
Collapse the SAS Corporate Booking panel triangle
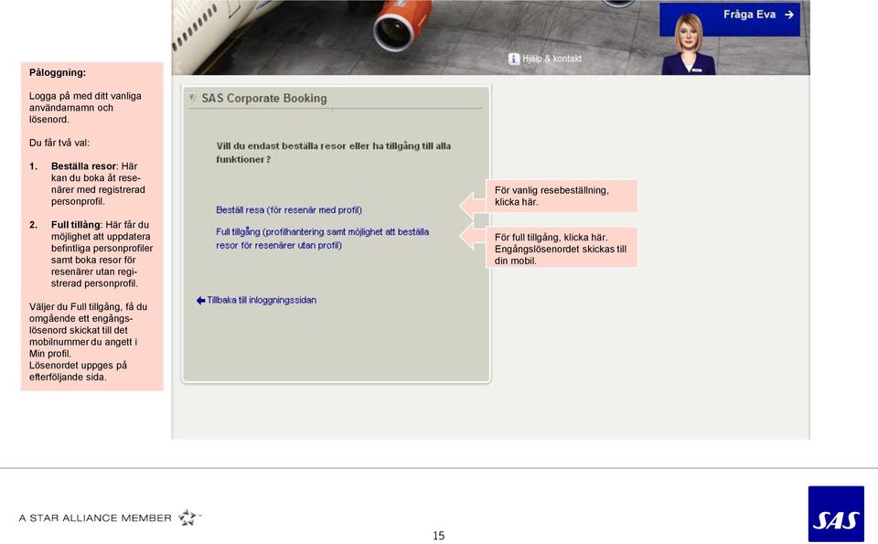(192, 98)
